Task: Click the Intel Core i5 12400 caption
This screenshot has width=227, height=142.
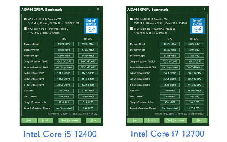Action: pyautogui.click(x=60, y=134)
